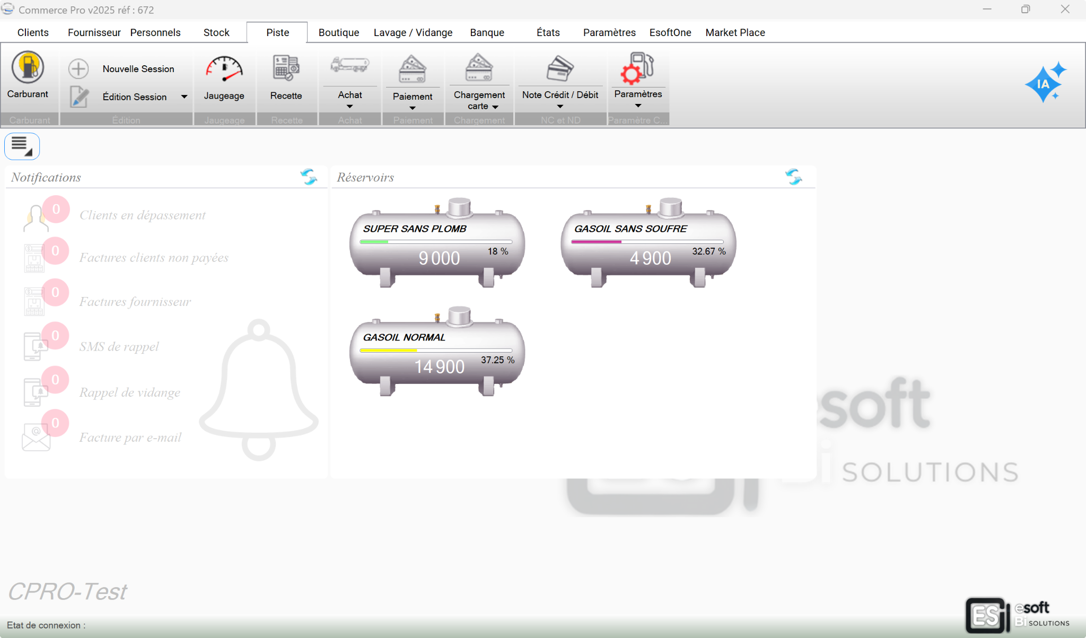The height and width of the screenshot is (638, 1086).
Task: Open Factures clients non payées notification
Action: pyautogui.click(x=154, y=258)
